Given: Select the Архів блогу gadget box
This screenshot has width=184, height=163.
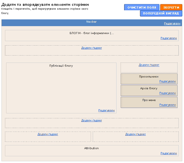Looking at the screenshot, I should point(149,91).
